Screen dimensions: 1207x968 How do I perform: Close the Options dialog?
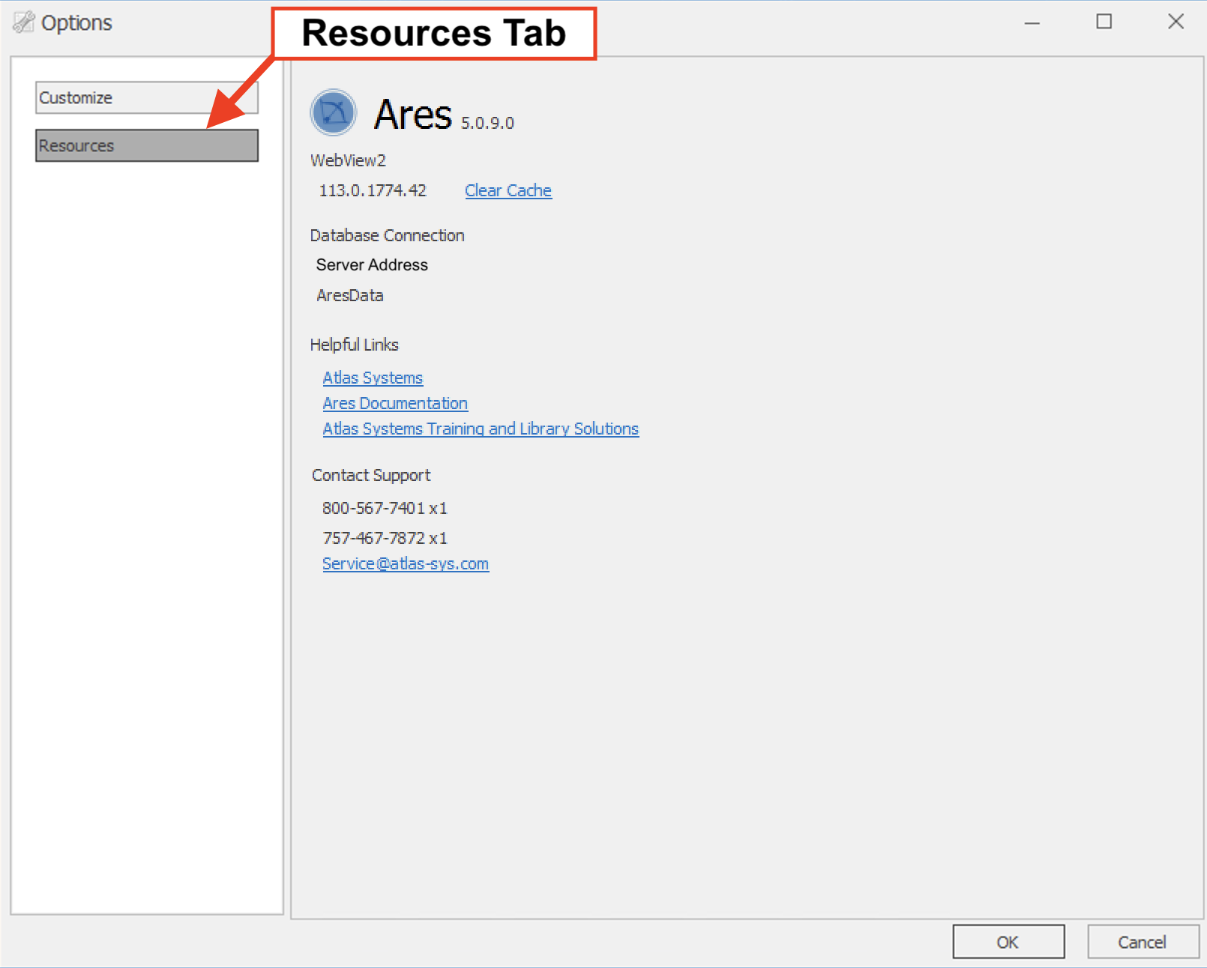(x=1175, y=22)
